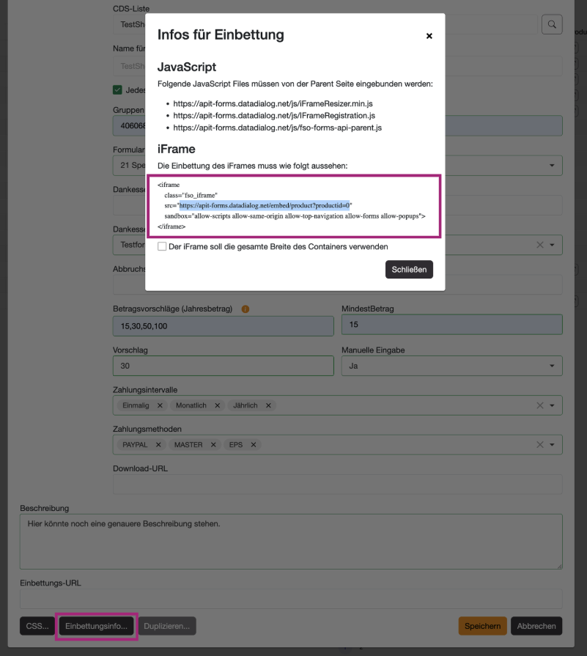Open the CSS... dialog
Viewport: 587px width, 656px height.
34,626
